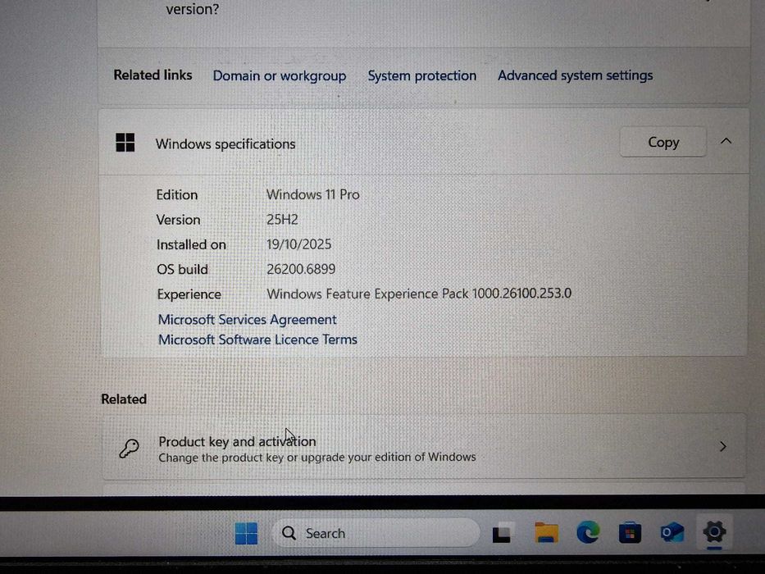
Task: Open Outlook from the taskbar
Action: pyautogui.click(x=672, y=532)
